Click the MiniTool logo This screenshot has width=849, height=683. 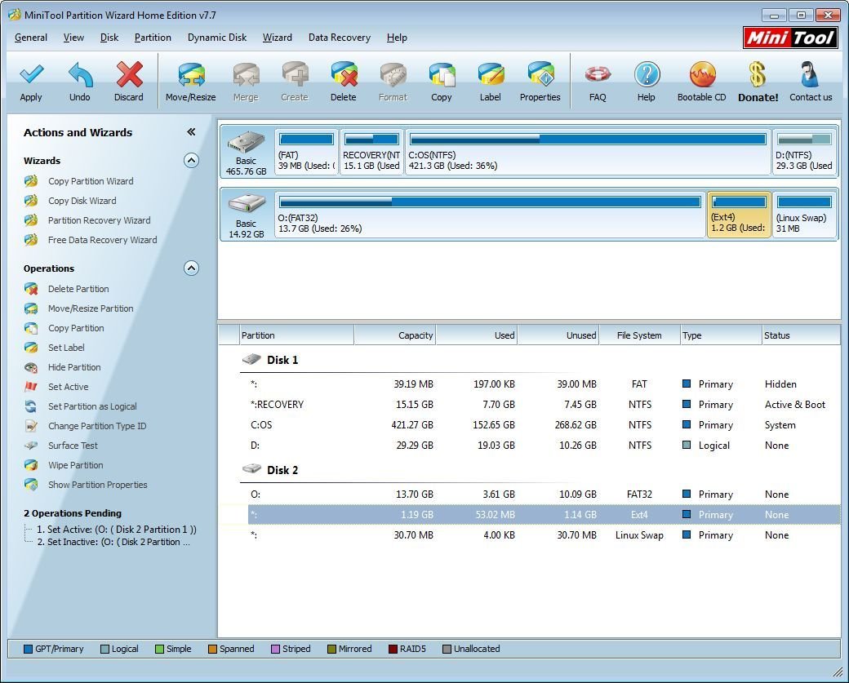pyautogui.click(x=790, y=38)
